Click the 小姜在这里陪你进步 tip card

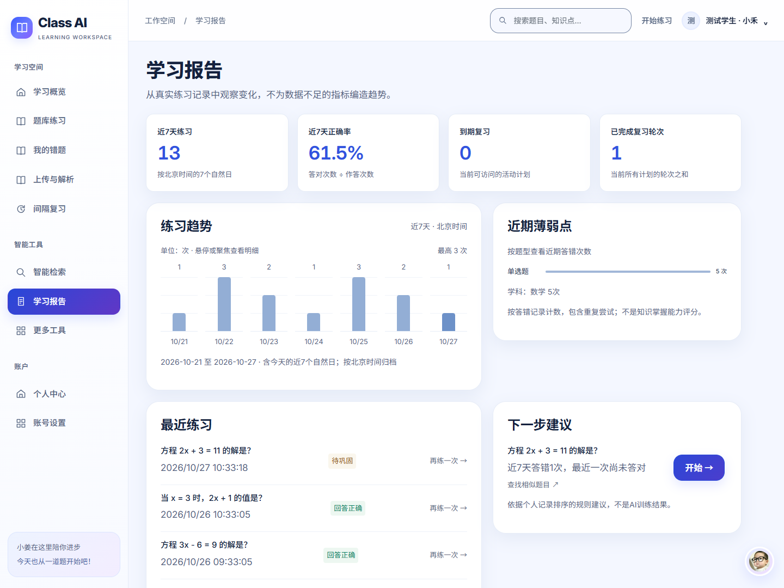[x=64, y=554]
